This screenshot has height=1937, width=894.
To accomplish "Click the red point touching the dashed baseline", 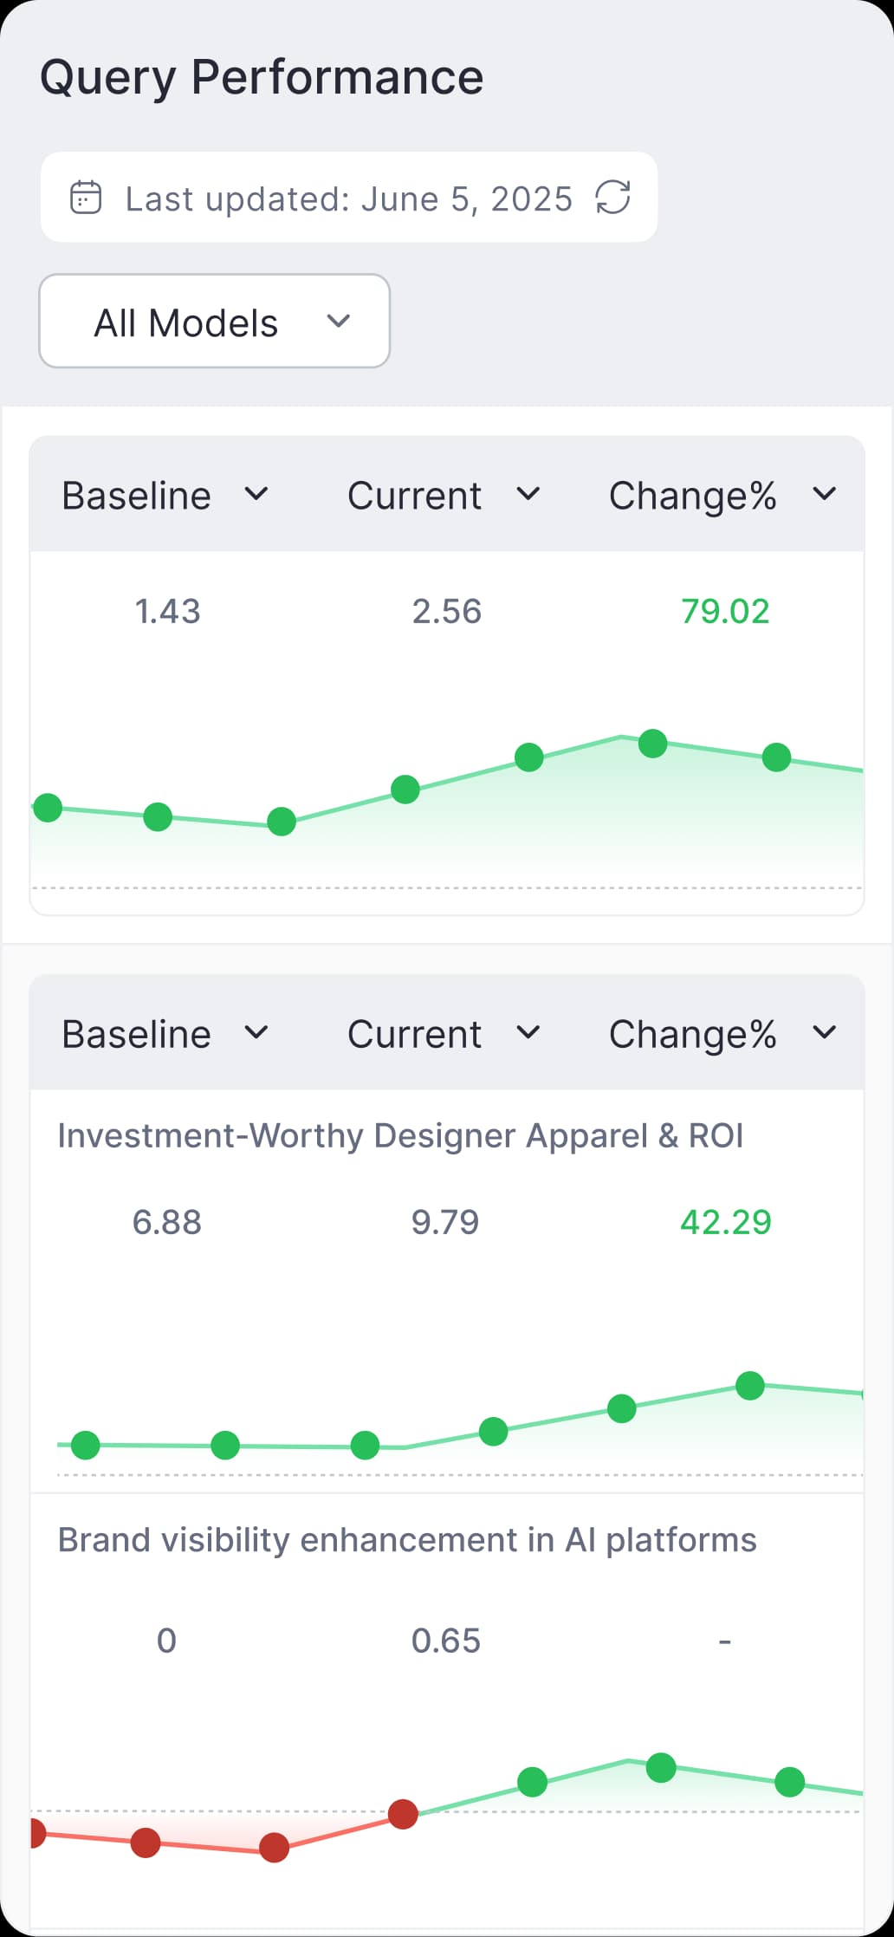I will point(403,1813).
